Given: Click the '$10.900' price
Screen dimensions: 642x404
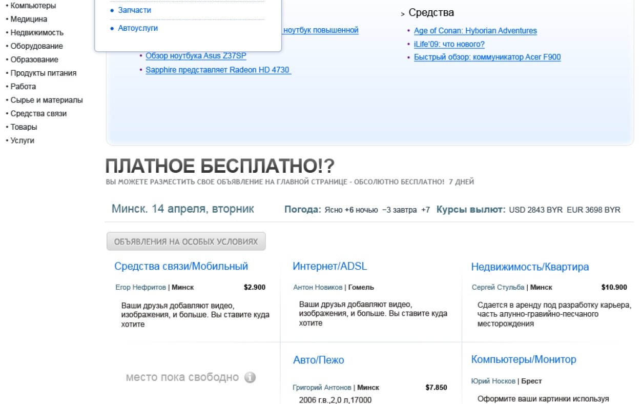Looking at the screenshot, I should tap(614, 287).
